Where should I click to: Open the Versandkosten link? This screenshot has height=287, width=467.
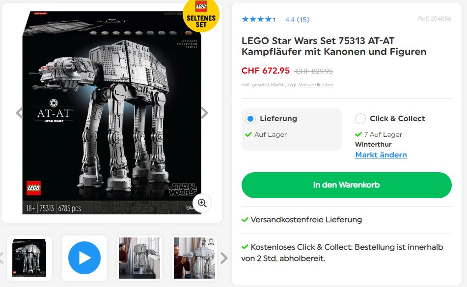[x=316, y=85]
